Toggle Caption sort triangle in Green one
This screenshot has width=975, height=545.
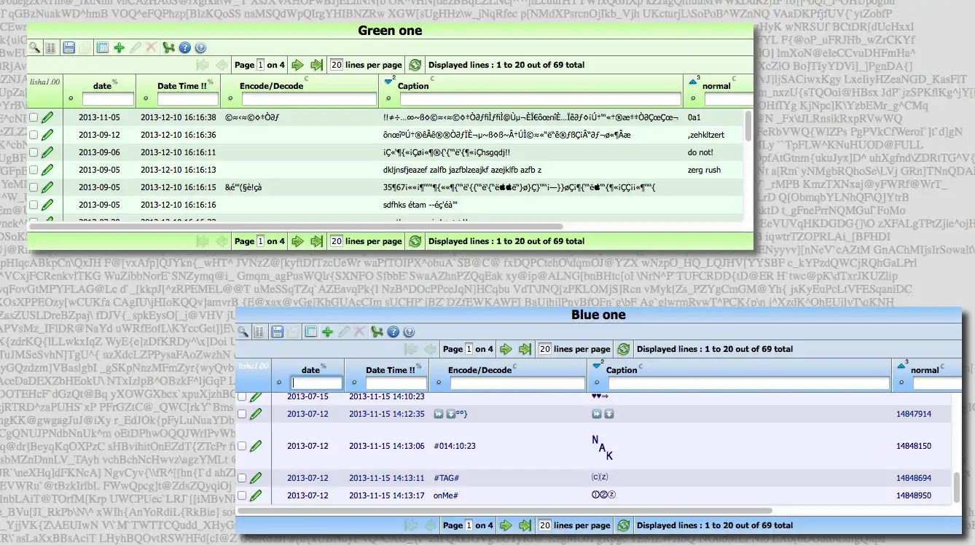tap(388, 82)
